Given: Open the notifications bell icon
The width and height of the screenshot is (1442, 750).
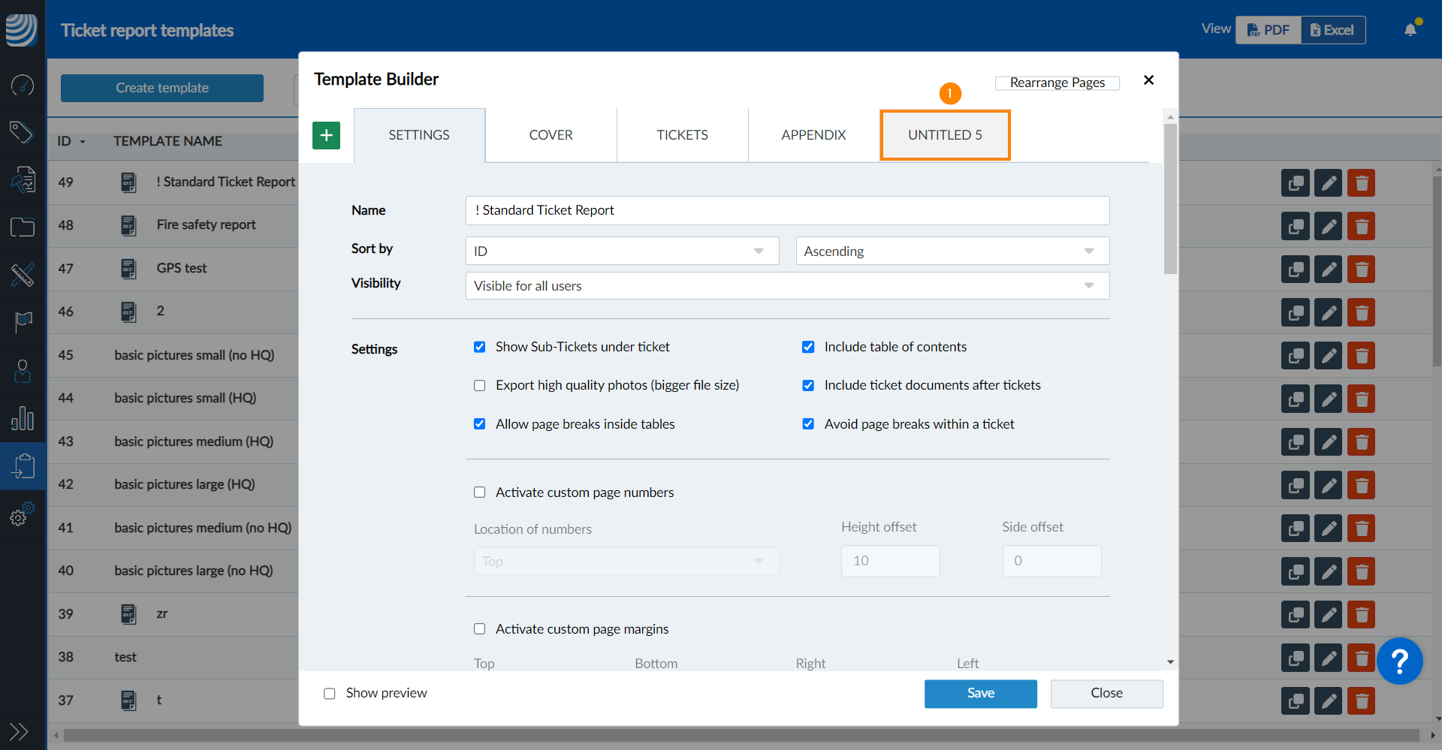Looking at the screenshot, I should coord(1410,30).
